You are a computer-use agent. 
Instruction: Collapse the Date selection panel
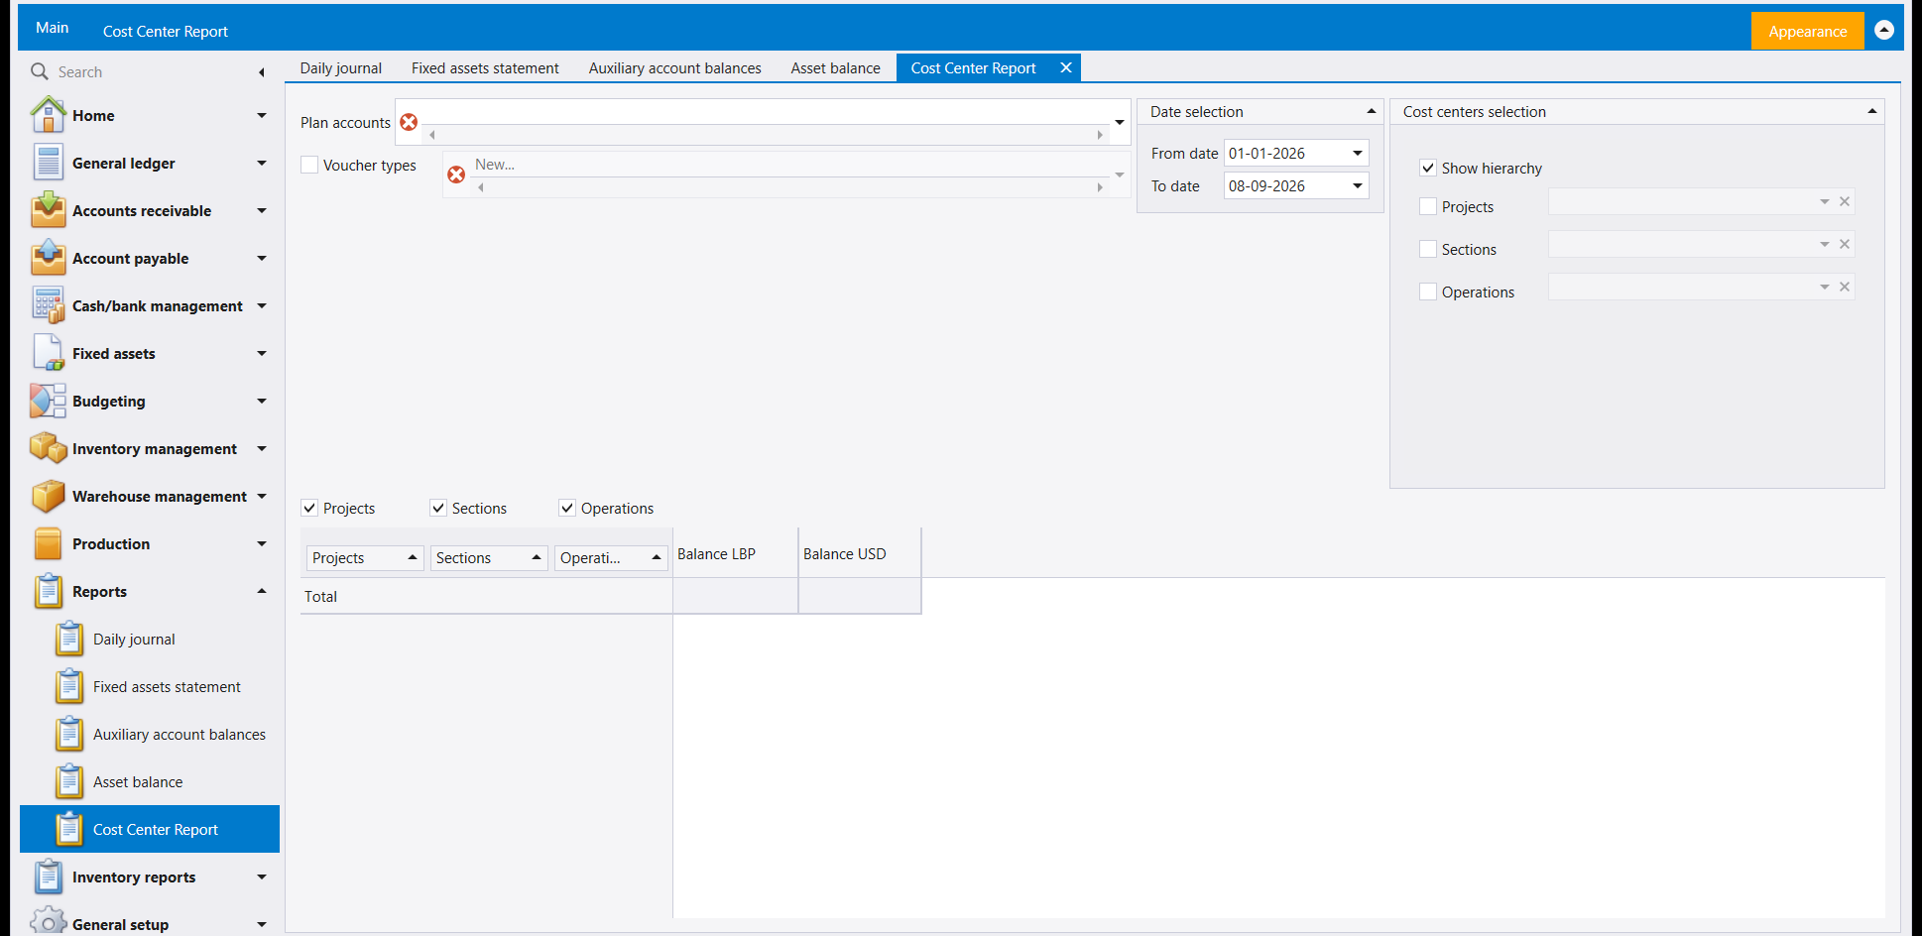pyautogui.click(x=1372, y=111)
